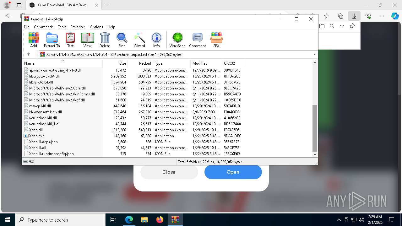Click the Delete trash can icon

(105, 40)
